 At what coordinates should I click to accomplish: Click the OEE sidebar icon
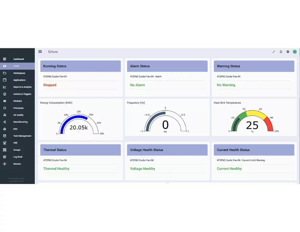coord(5,143)
